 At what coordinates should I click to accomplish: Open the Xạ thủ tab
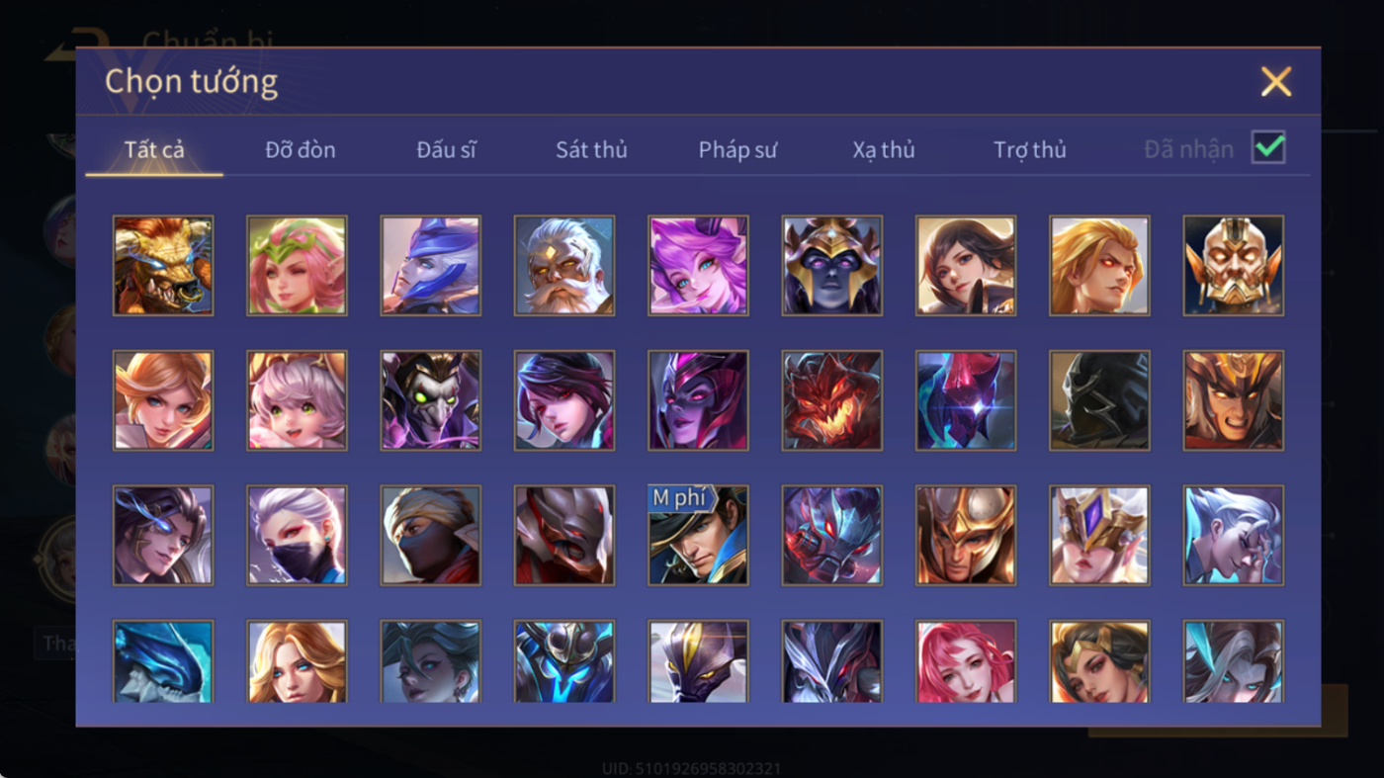pos(884,150)
